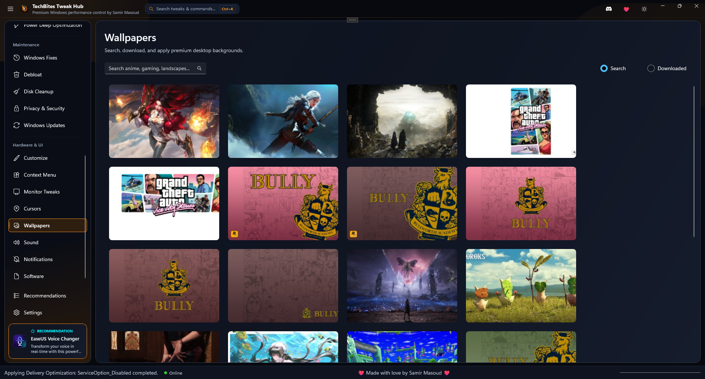Image resolution: width=705 pixels, height=379 pixels.
Task: Select the red-haired warrior wallpaper thumbnail
Action: pos(164,121)
